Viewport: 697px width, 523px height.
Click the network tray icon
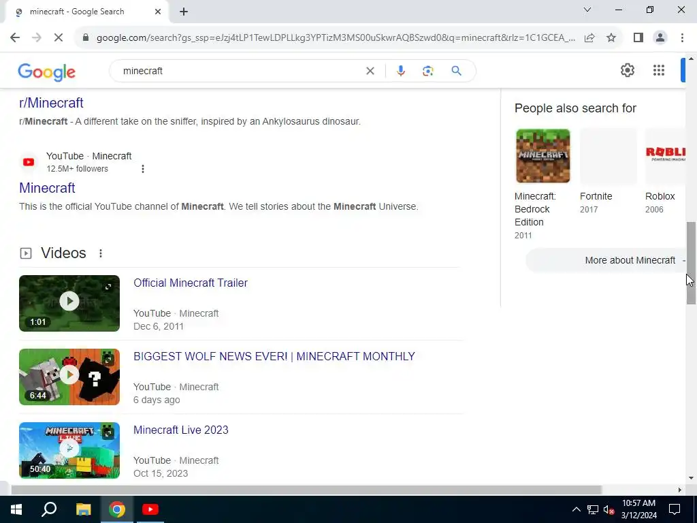click(593, 509)
